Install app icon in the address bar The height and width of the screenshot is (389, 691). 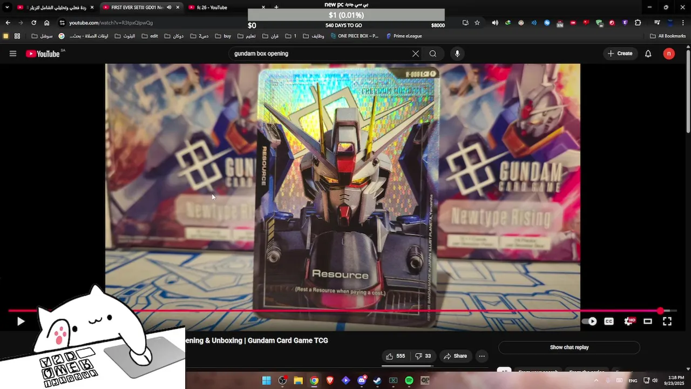(x=465, y=23)
